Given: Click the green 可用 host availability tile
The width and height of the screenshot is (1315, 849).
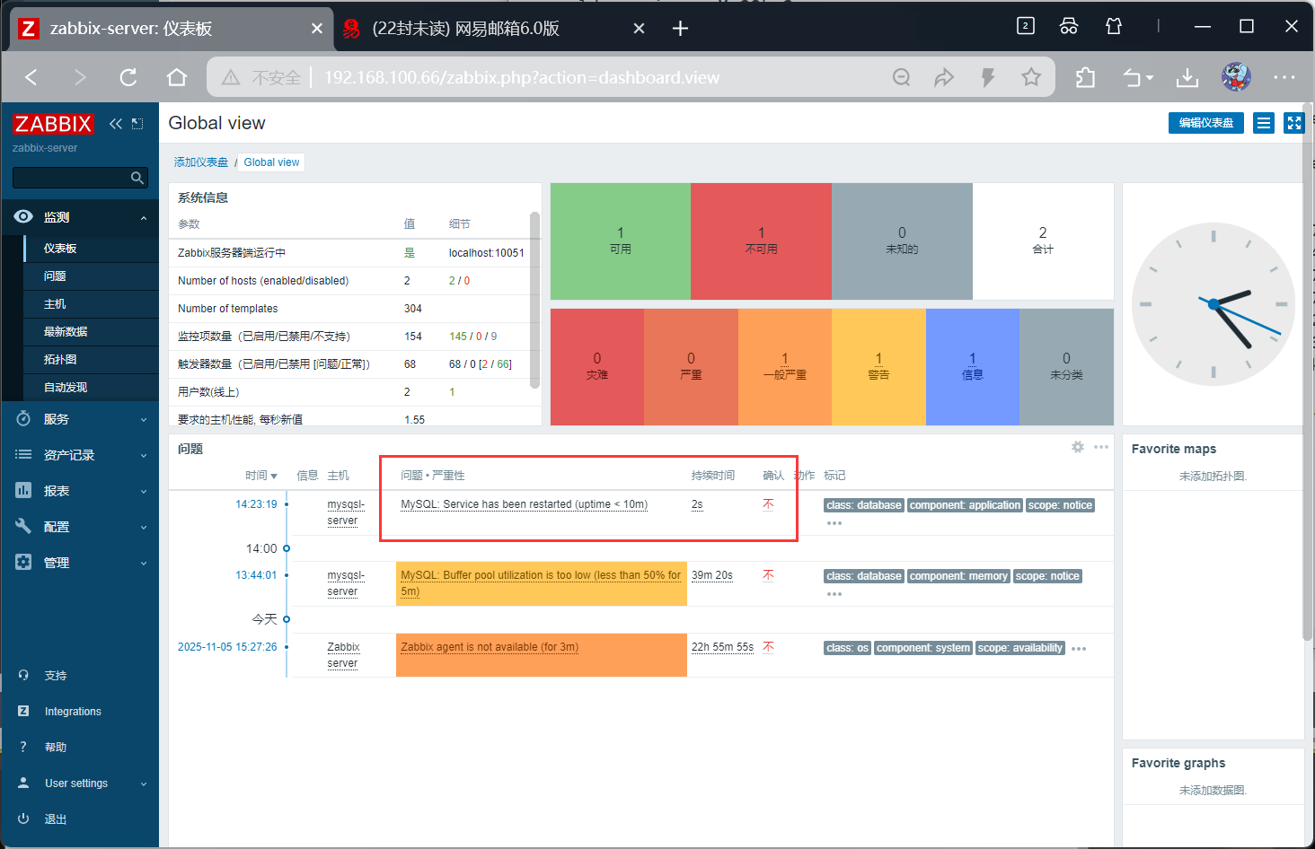Looking at the screenshot, I should 621,241.
